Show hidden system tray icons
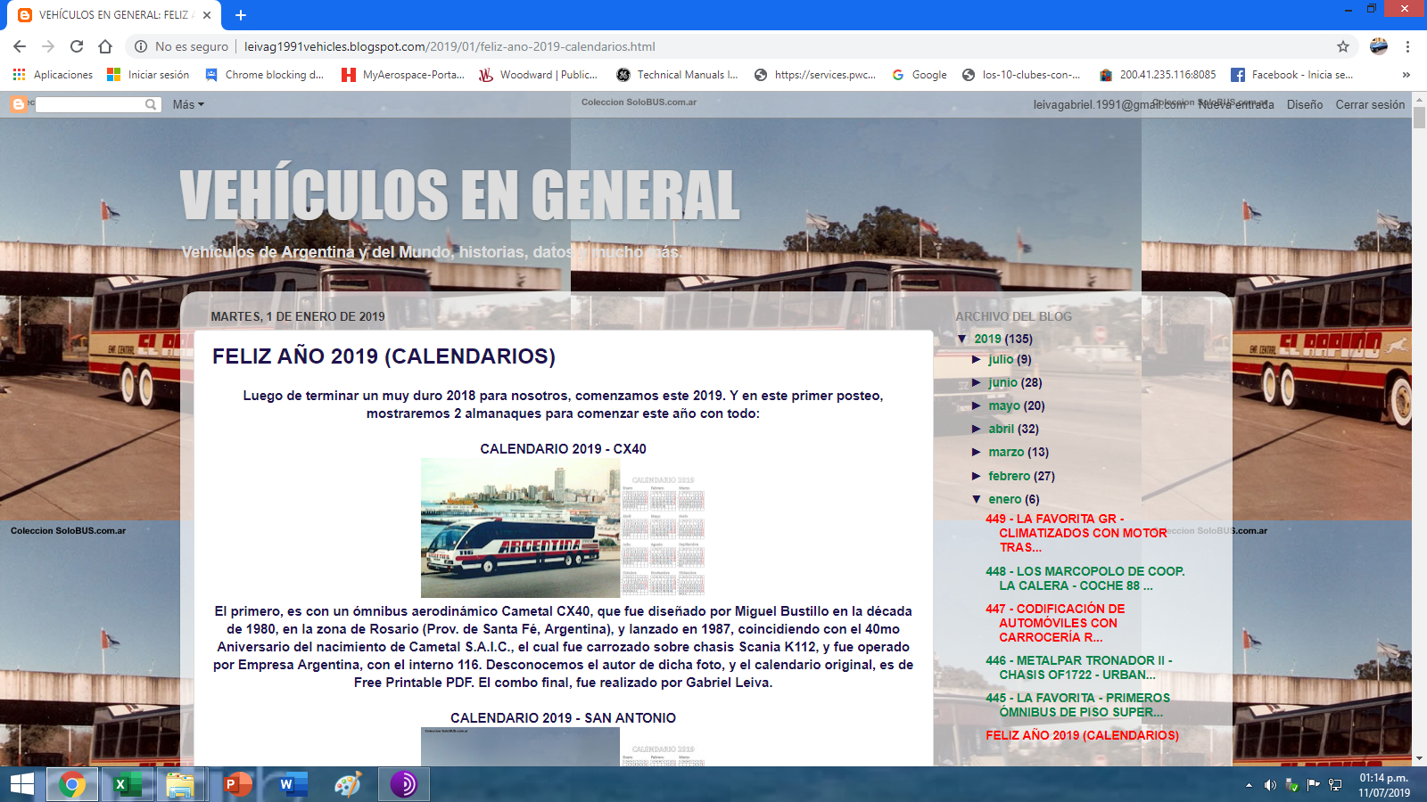The width and height of the screenshot is (1427, 802). (x=1249, y=785)
